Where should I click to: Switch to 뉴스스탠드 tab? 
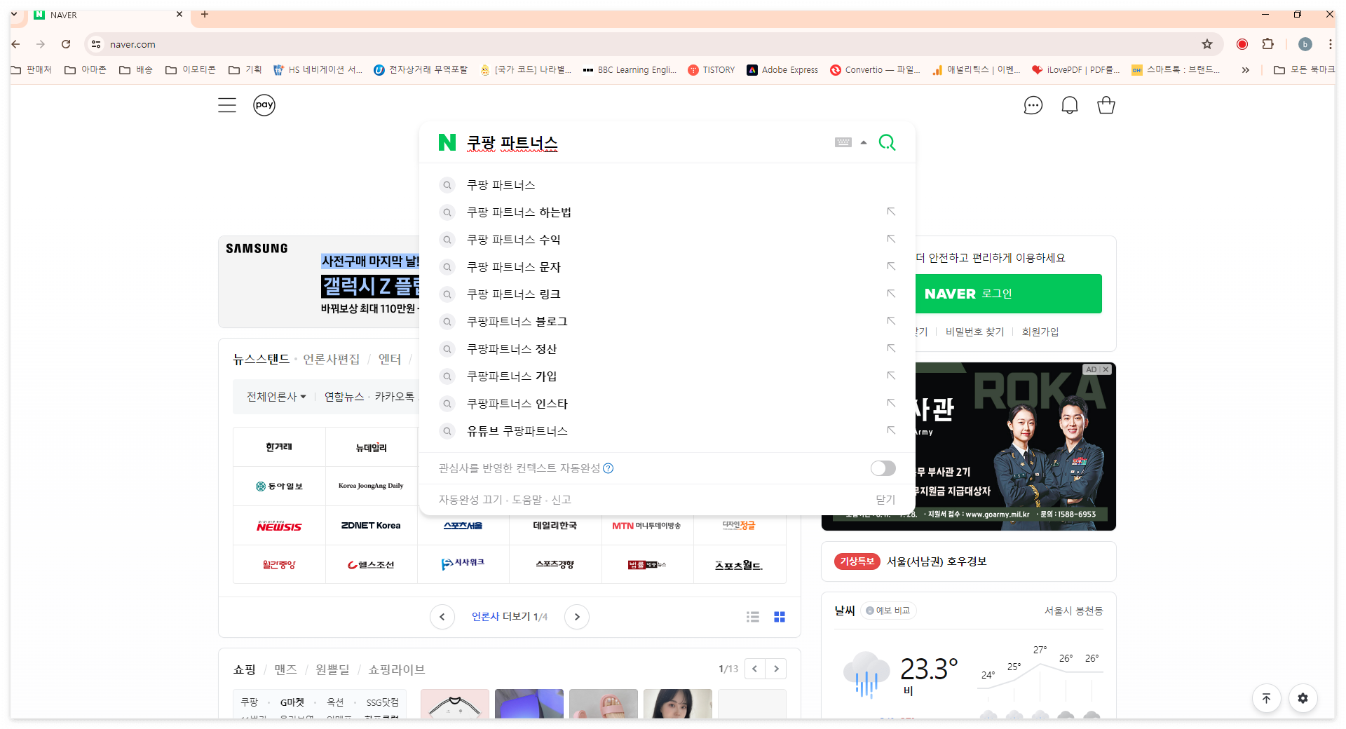click(261, 359)
